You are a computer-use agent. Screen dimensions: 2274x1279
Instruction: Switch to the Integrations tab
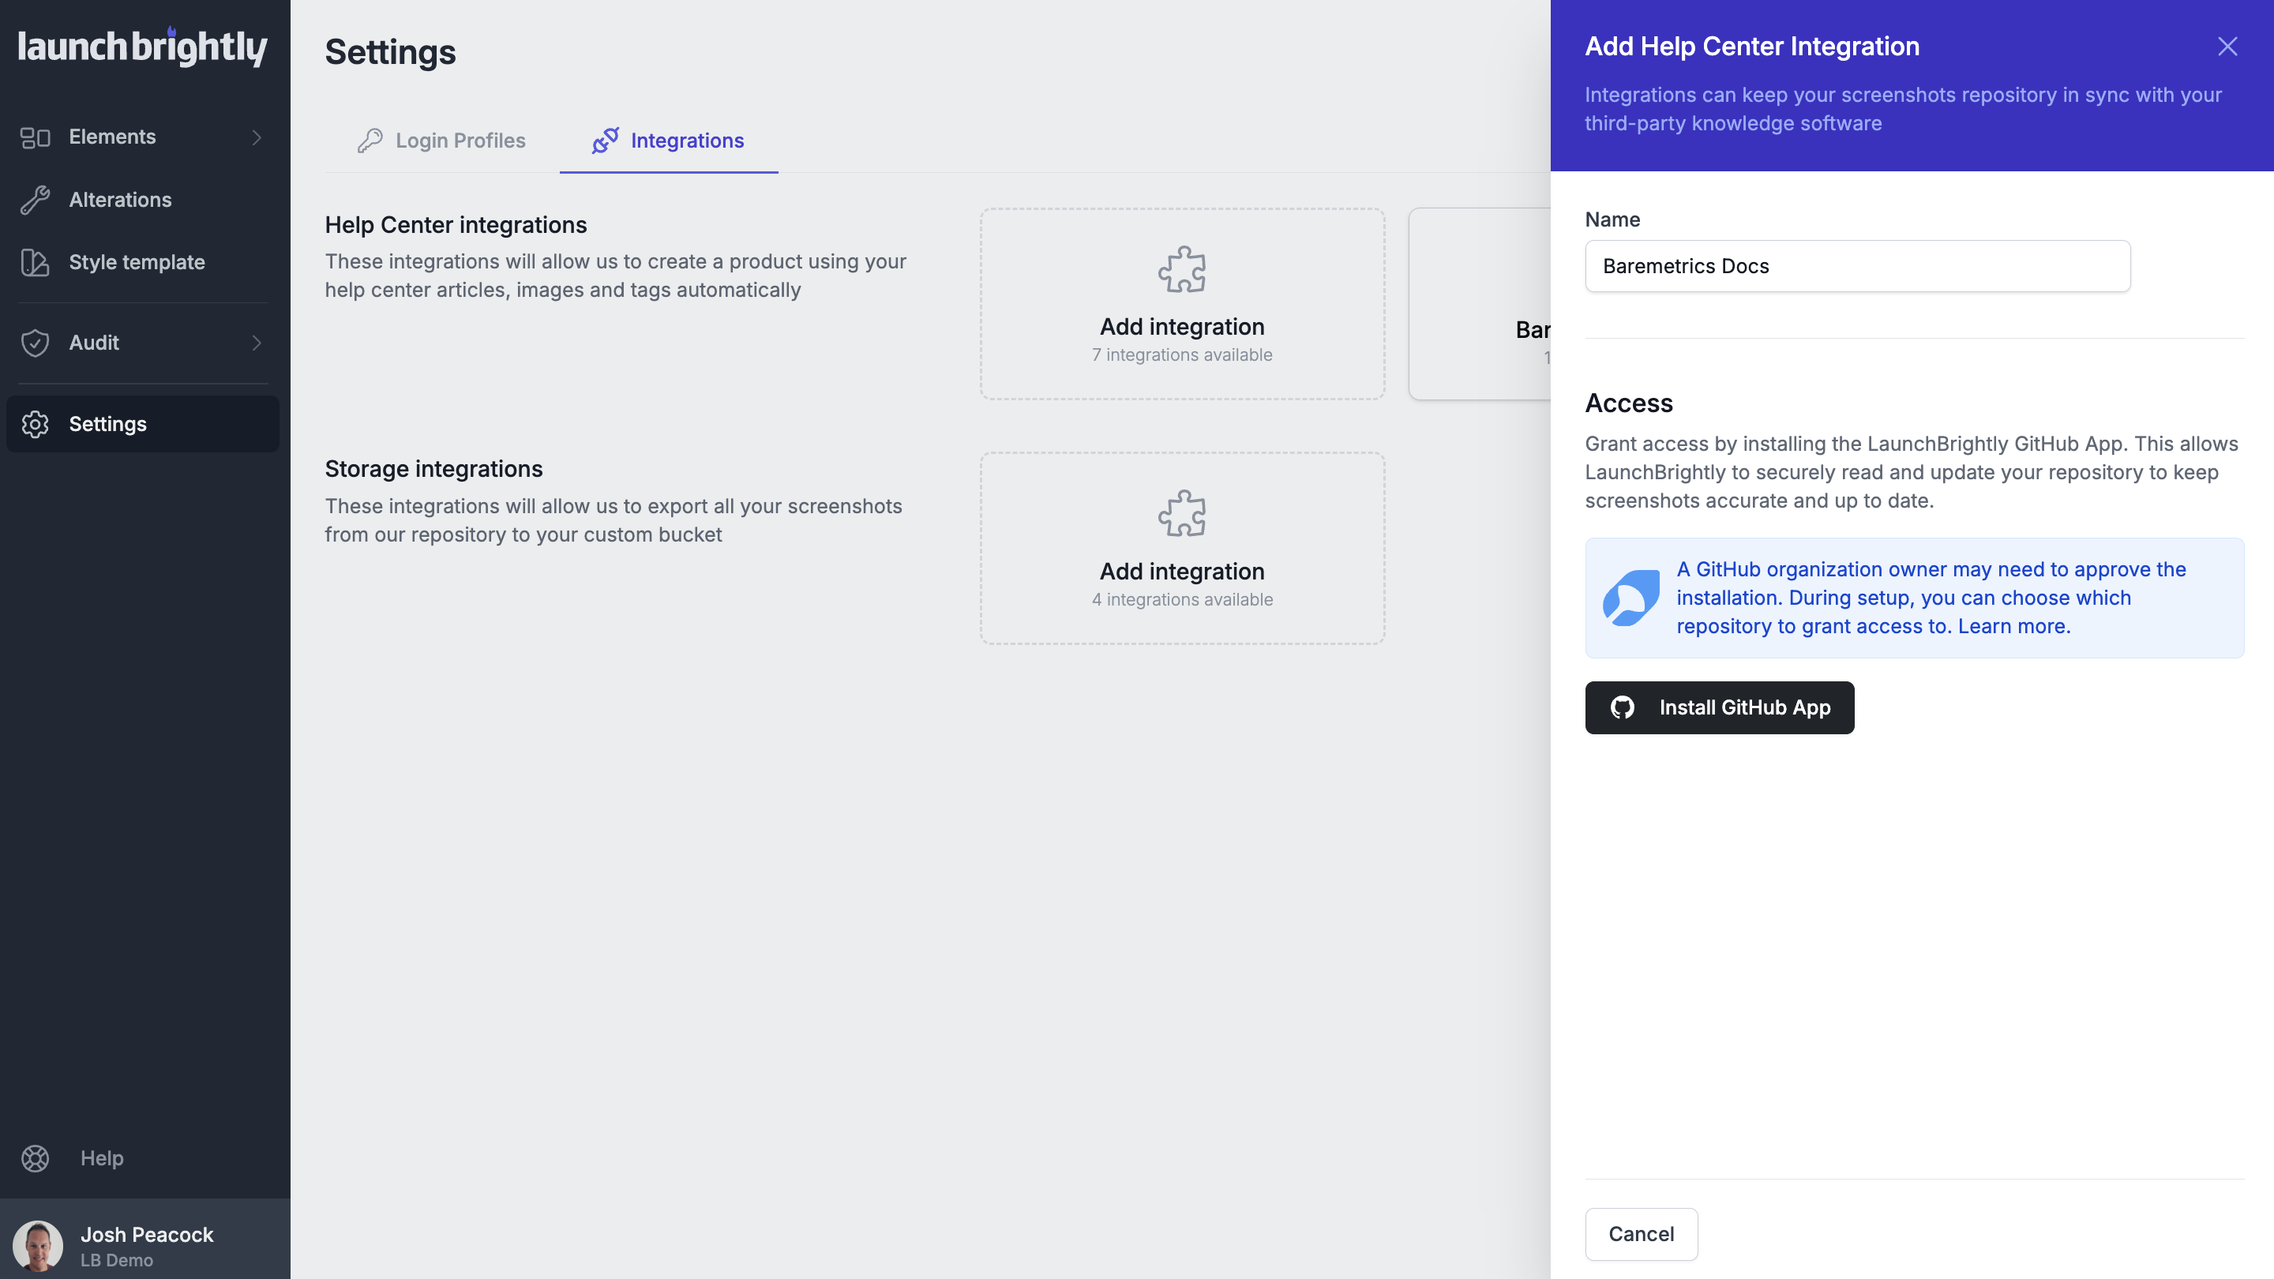pos(668,141)
